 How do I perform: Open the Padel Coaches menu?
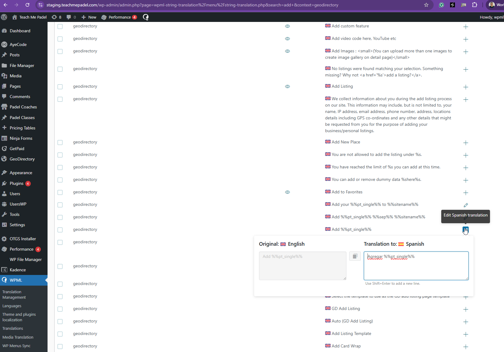[x=24, y=107]
